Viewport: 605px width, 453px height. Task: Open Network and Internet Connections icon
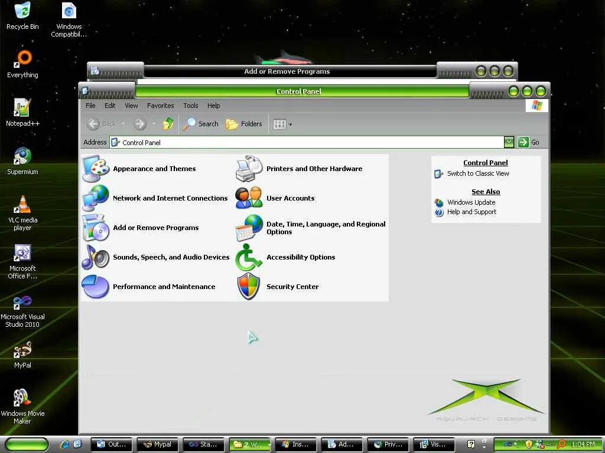coord(96,198)
